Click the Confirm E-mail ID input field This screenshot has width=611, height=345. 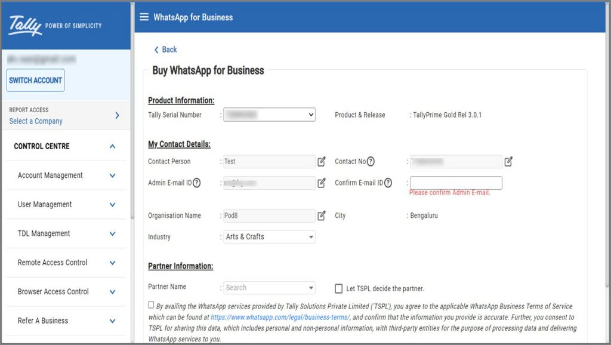[x=456, y=183]
